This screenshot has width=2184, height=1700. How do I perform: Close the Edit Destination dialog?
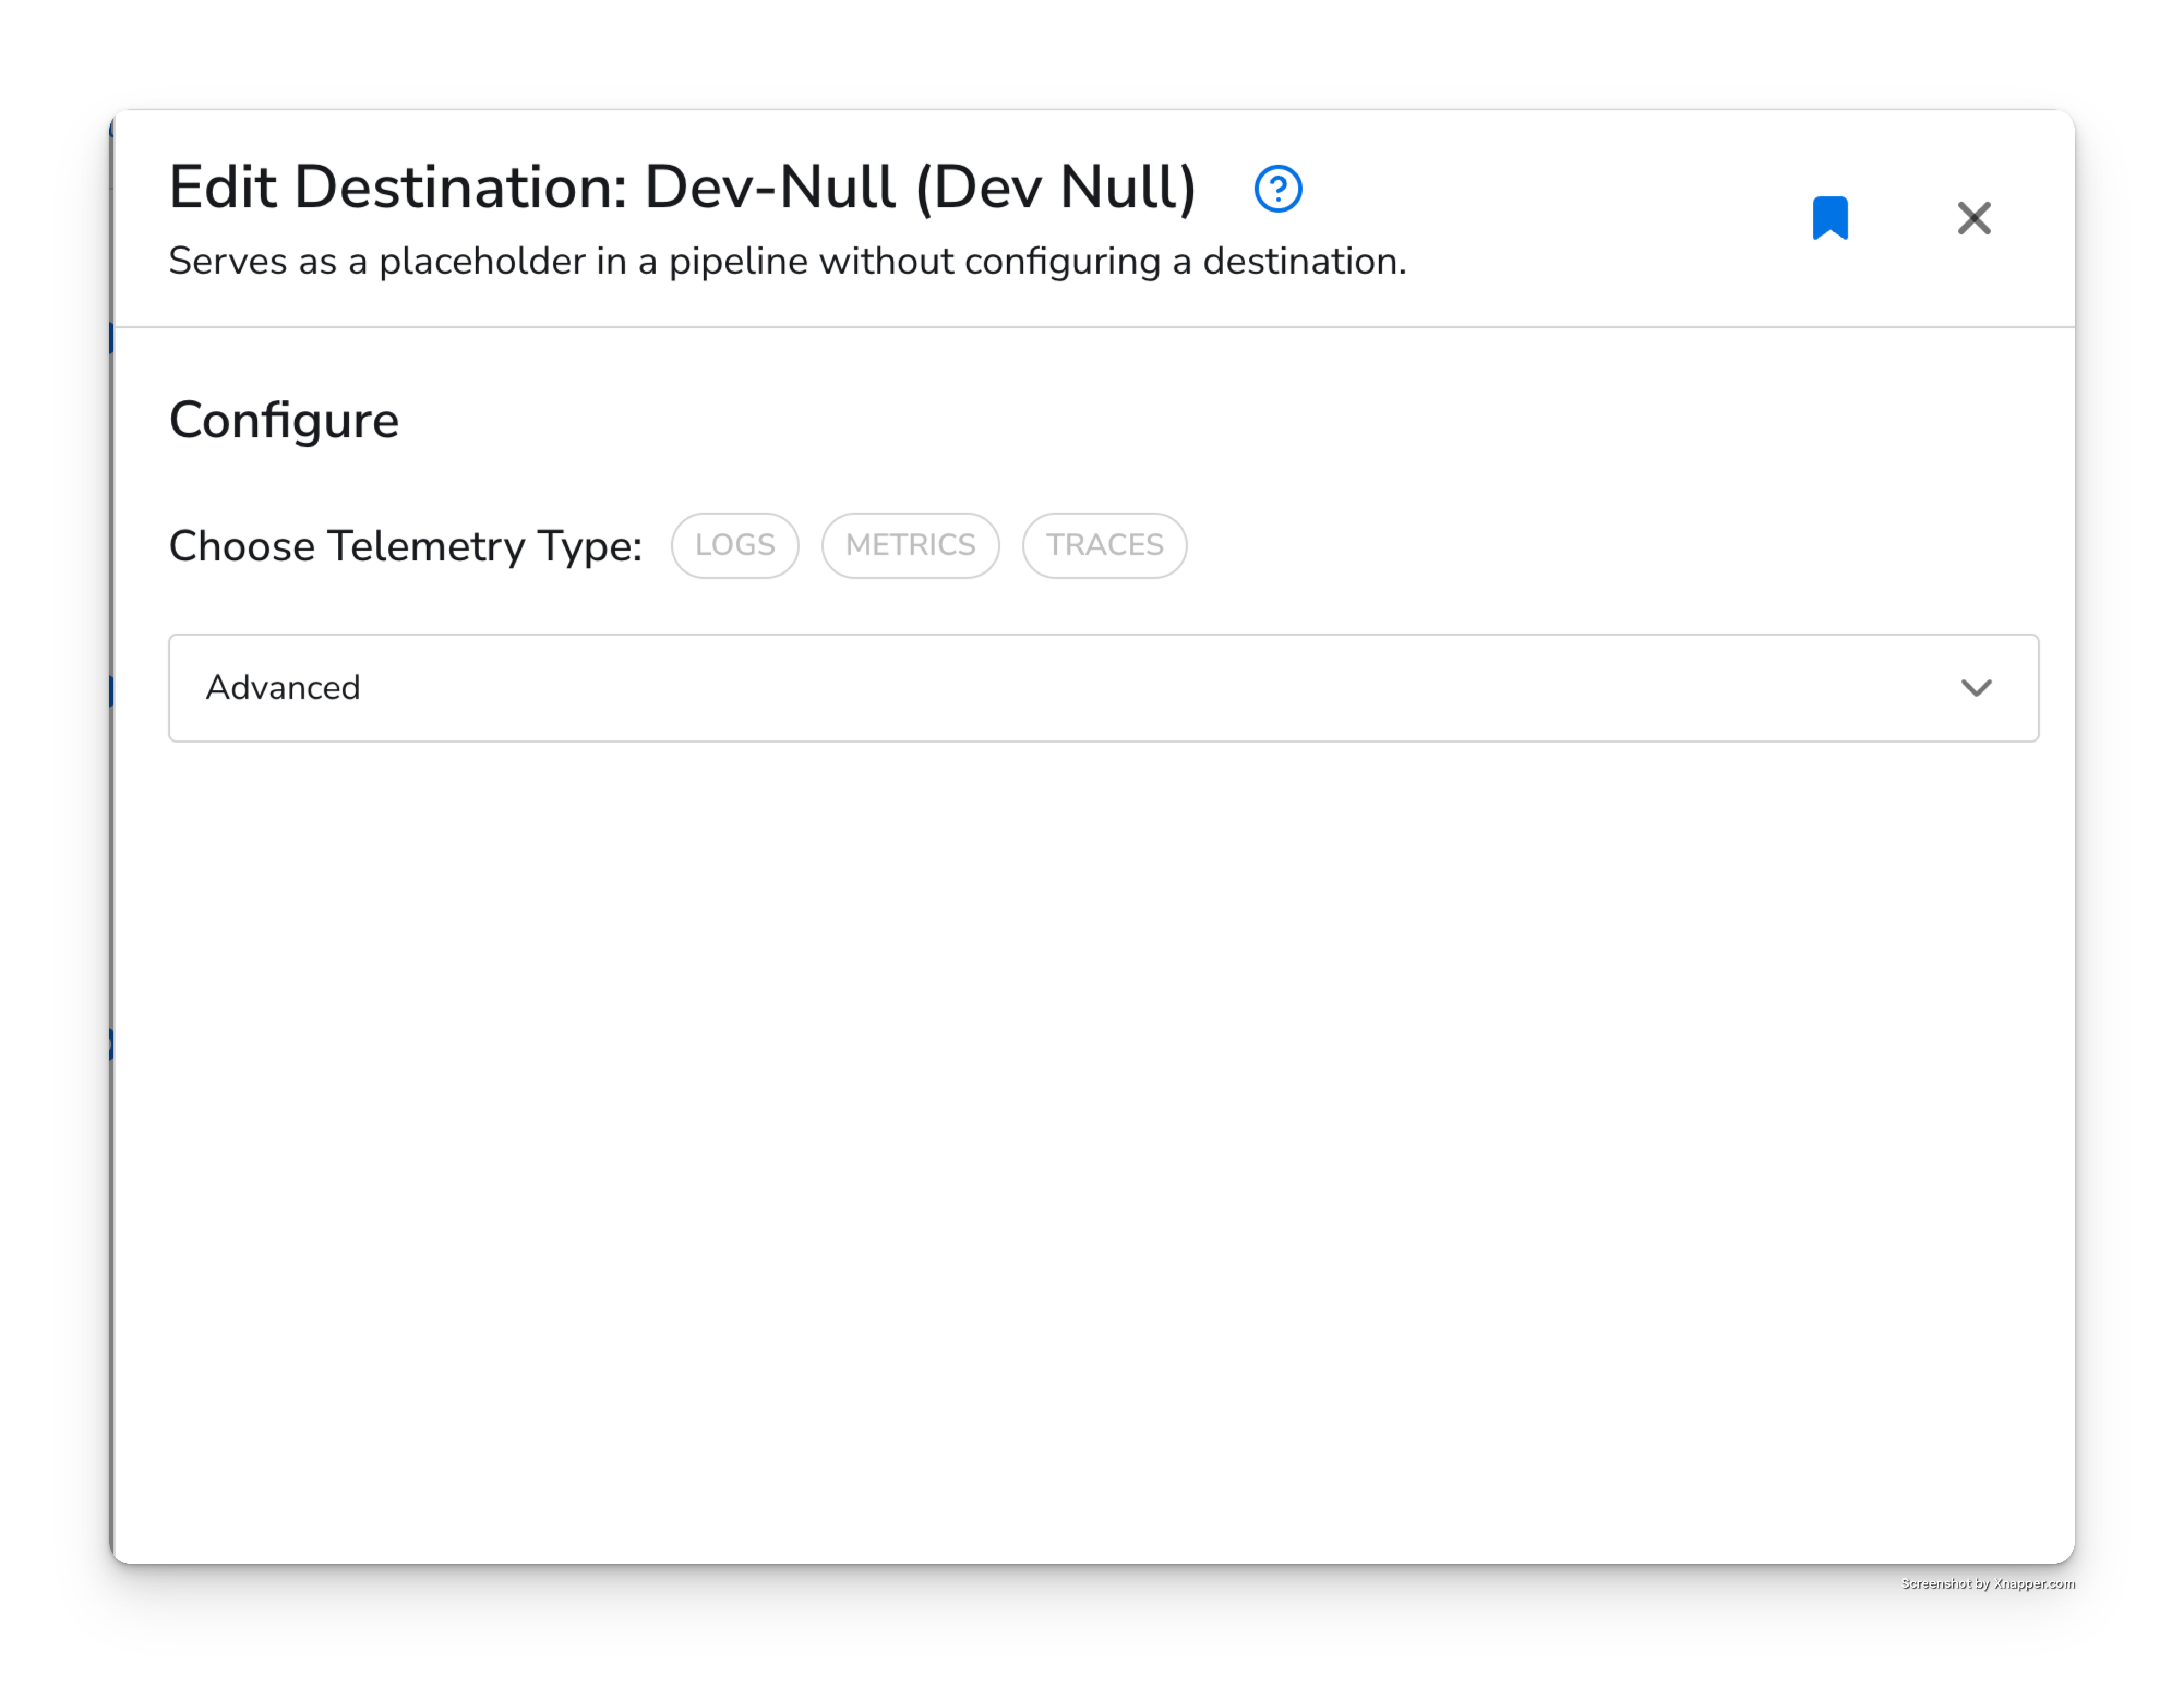click(x=1973, y=218)
